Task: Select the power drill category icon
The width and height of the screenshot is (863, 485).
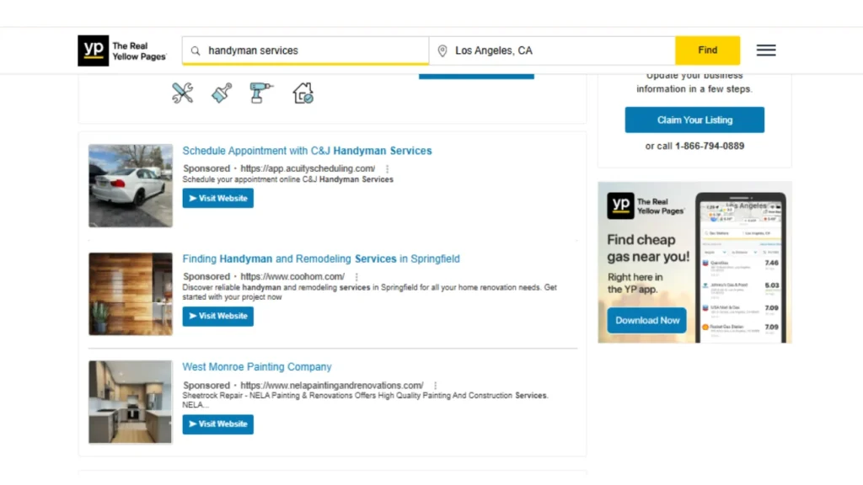Action: [x=261, y=93]
